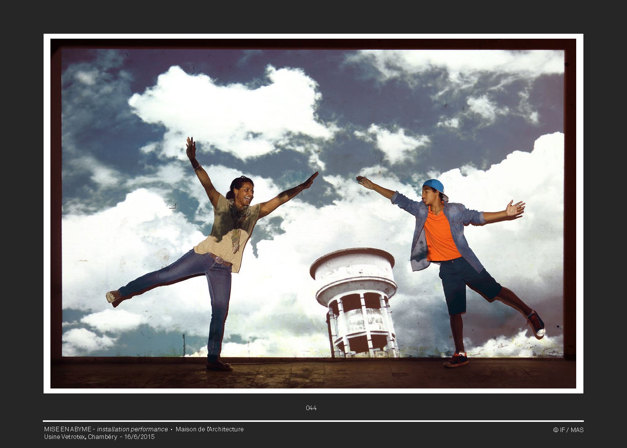The width and height of the screenshot is (627, 448).
Task: Click the large white cloud above the woman
Action: coord(227,110)
